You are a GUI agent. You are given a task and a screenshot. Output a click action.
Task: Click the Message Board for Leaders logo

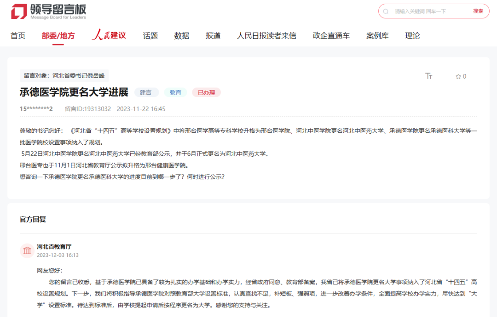[49, 11]
